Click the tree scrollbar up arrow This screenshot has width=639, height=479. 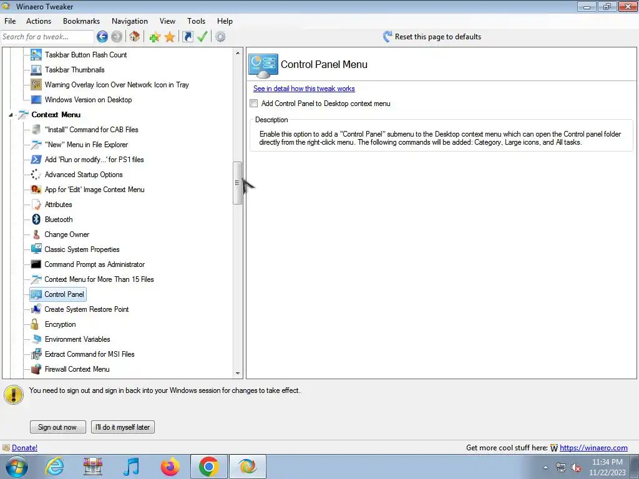(x=238, y=52)
